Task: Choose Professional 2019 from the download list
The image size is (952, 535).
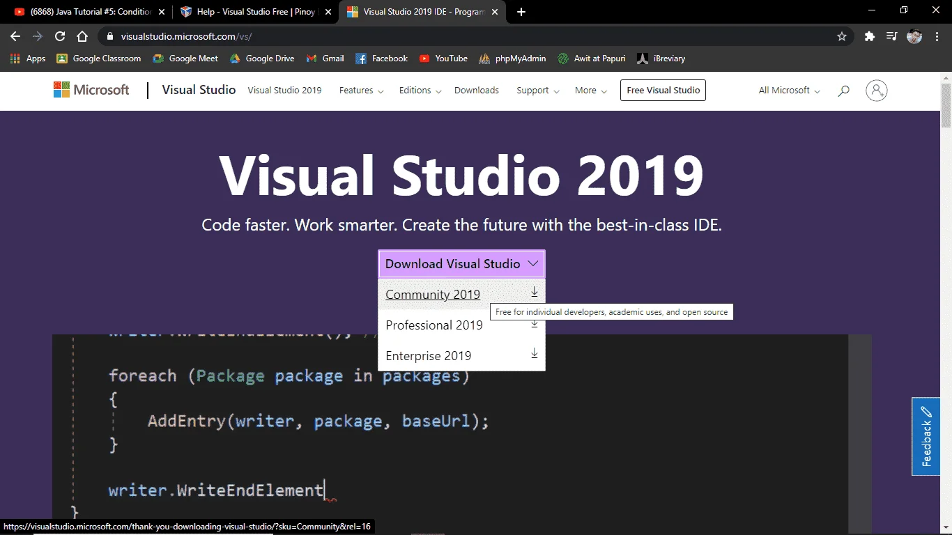Action: pos(461,325)
